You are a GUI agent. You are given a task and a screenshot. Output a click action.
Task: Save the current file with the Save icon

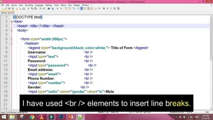pyautogui.click(x=9, y=8)
